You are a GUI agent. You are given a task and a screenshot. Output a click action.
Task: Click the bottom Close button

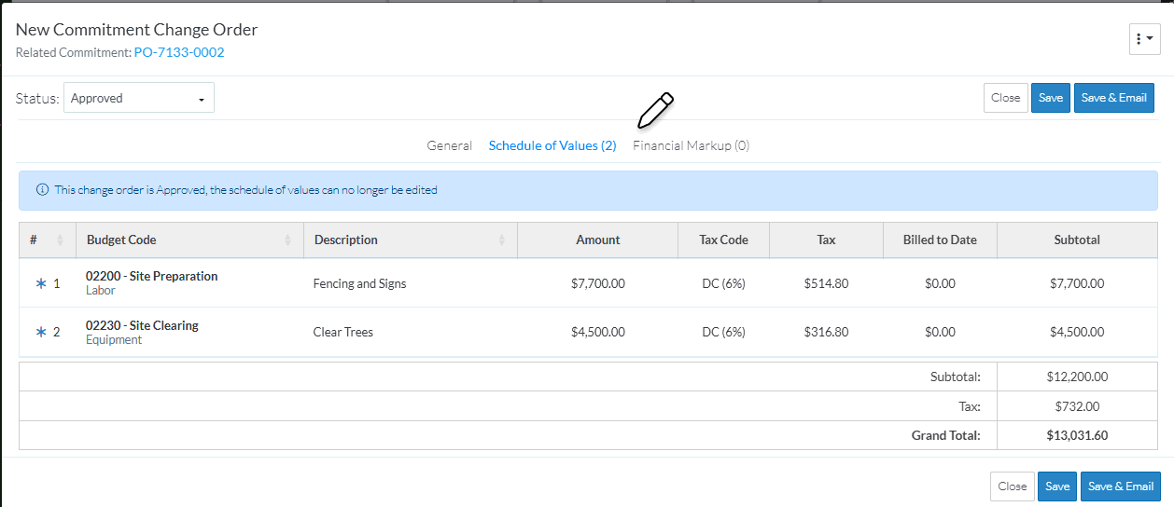tap(1012, 486)
